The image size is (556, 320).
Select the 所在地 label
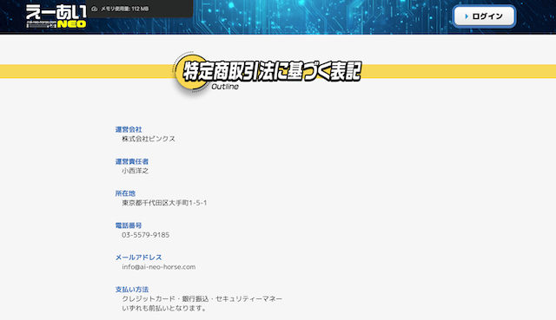pos(125,193)
